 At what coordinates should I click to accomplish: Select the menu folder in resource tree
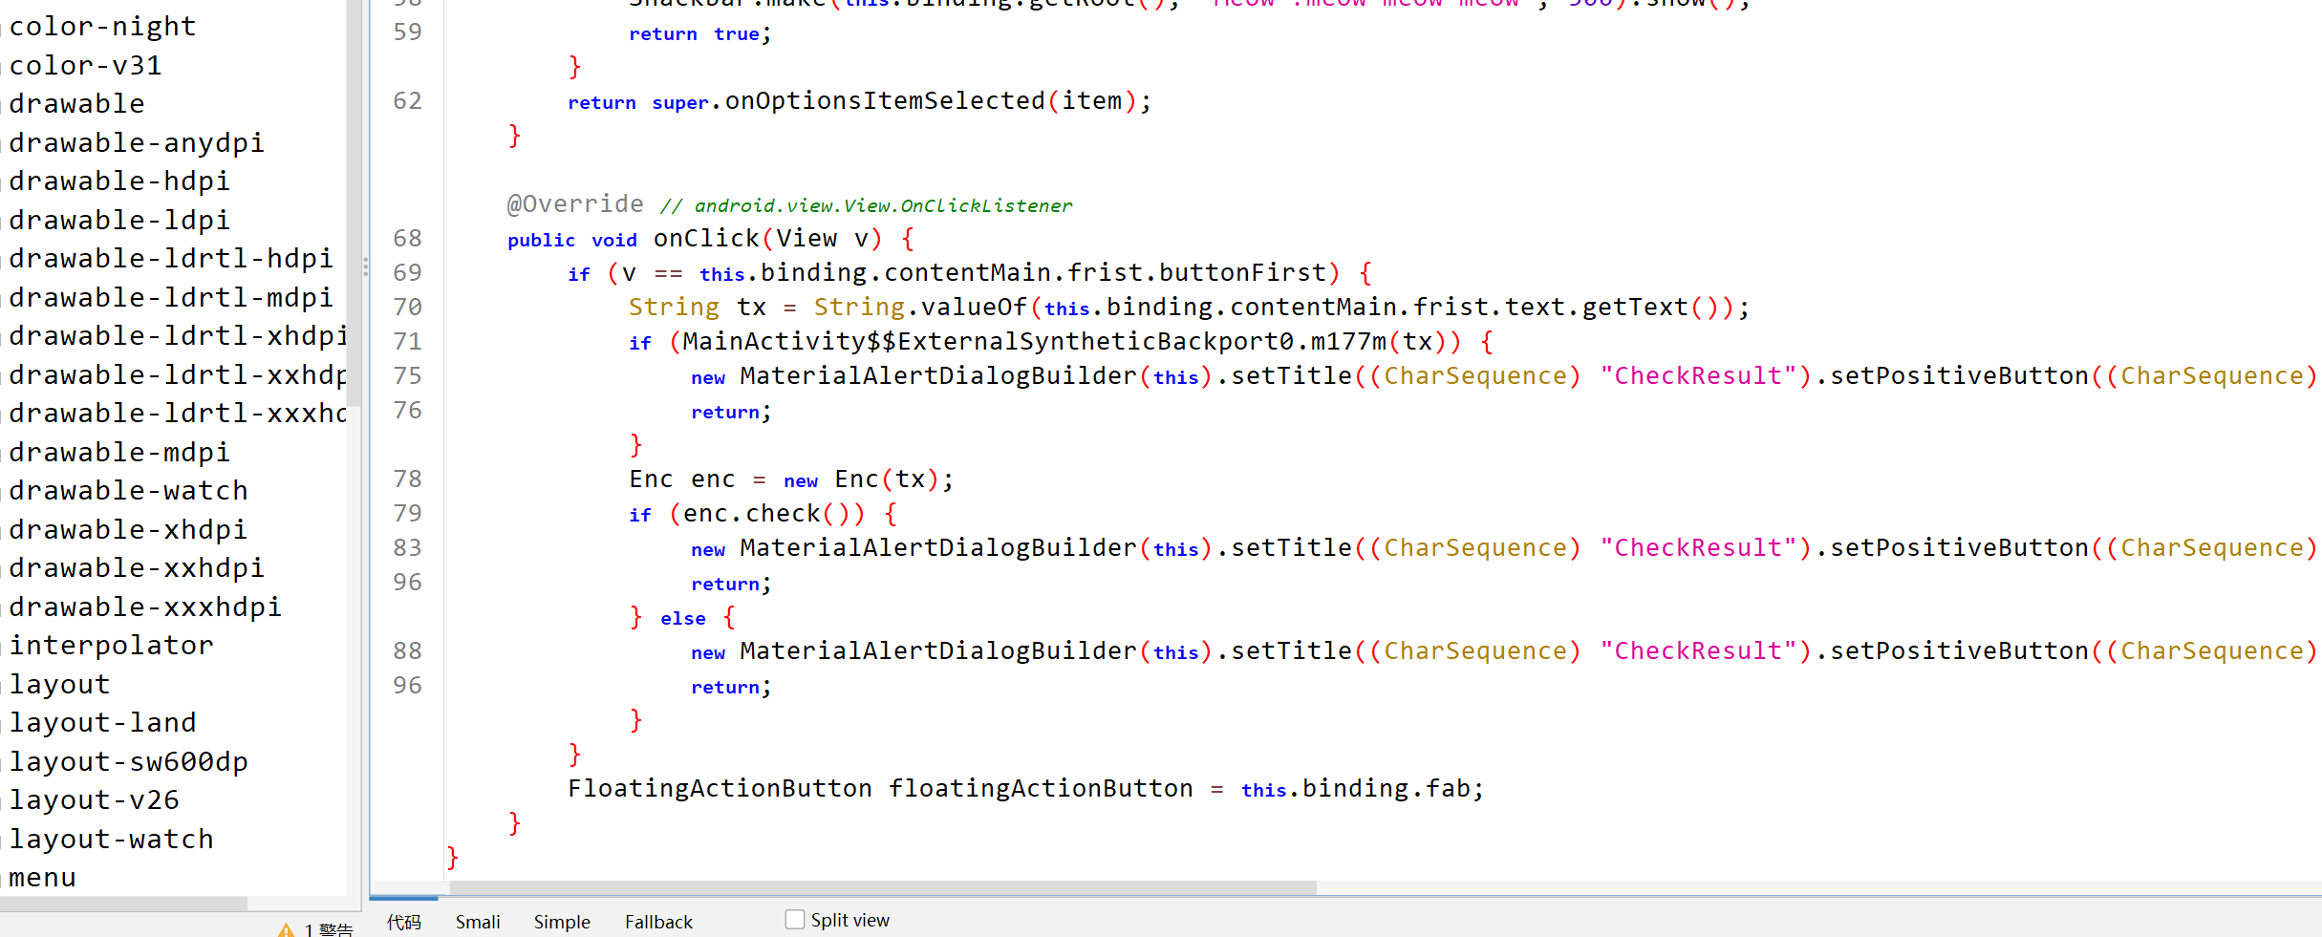(42, 877)
